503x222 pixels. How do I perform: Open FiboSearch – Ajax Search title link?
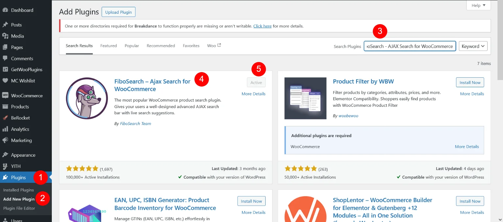[152, 85]
